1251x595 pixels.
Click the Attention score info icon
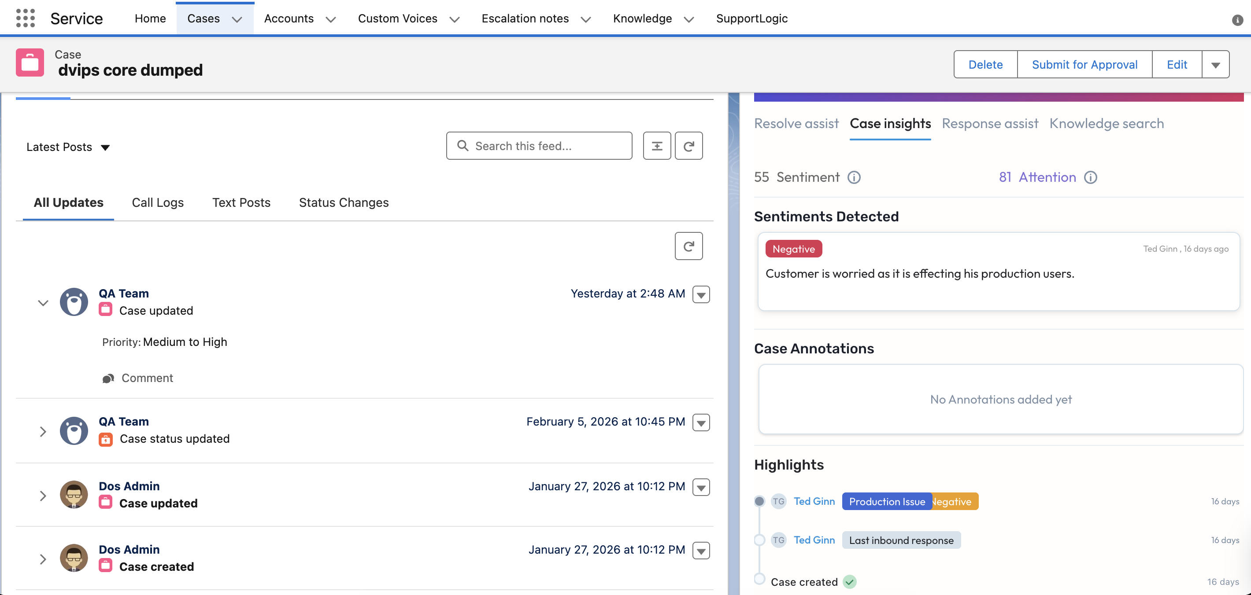pyautogui.click(x=1091, y=178)
